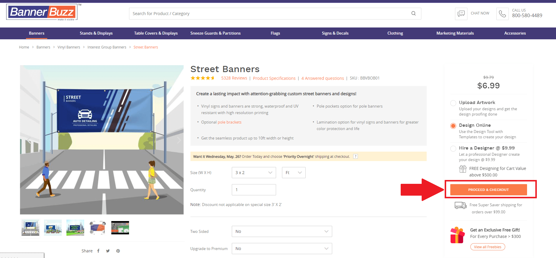556x258 pixels.
Task: Choose Hire a Designer radio option
Action: [453, 149]
